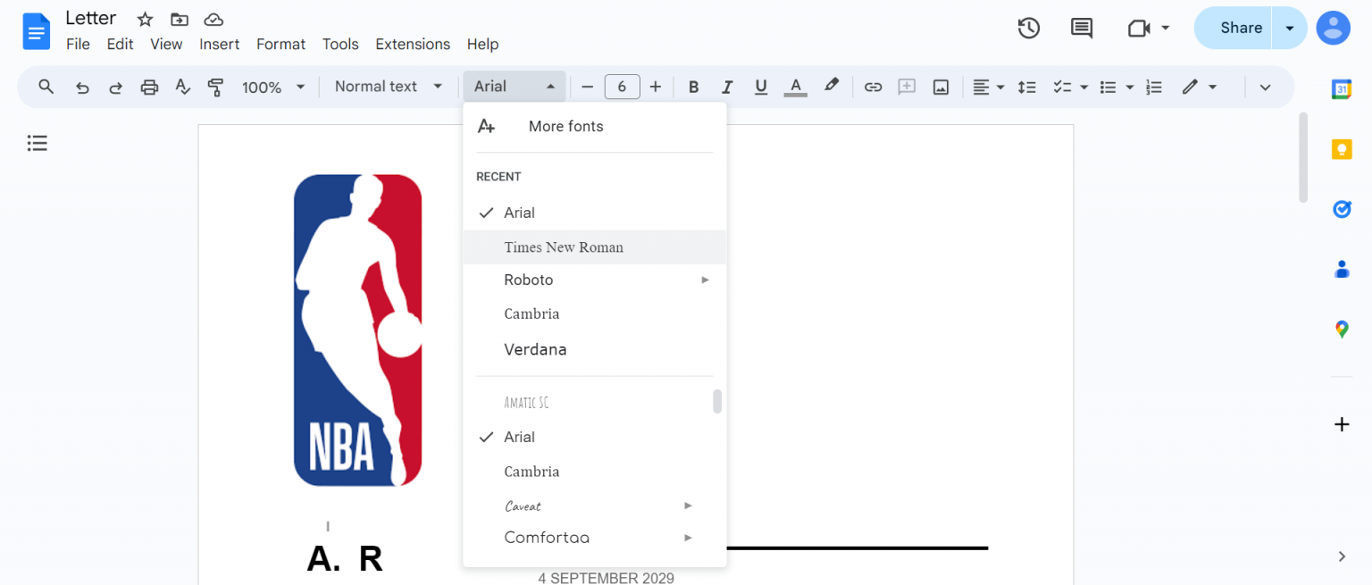Select Times New Roman from the recent fonts
Screen dimensions: 1372x585
[564, 247]
